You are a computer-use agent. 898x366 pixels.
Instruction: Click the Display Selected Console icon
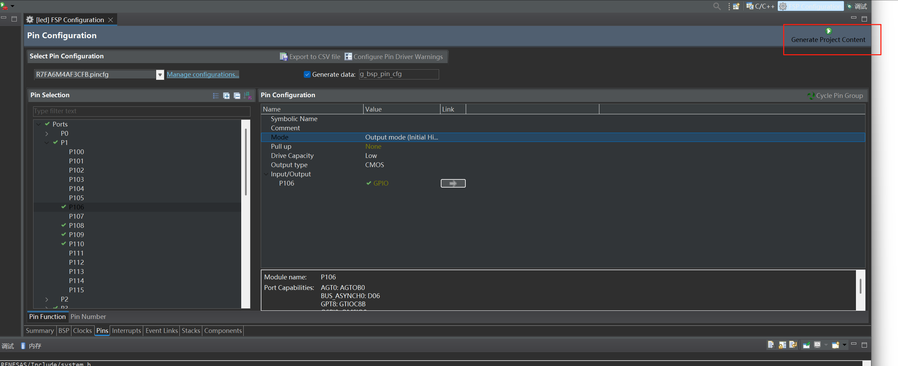click(x=817, y=345)
